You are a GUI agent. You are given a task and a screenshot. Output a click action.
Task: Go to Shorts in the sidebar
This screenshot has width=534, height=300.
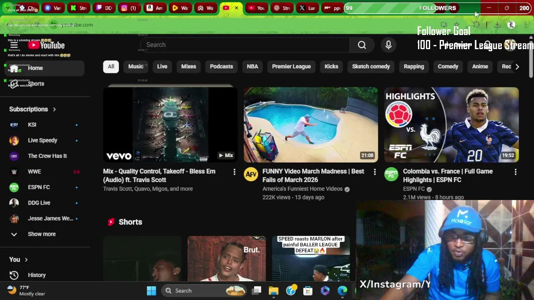pos(45,84)
